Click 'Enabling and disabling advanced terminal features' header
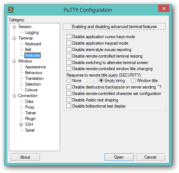 [x=114, y=27]
